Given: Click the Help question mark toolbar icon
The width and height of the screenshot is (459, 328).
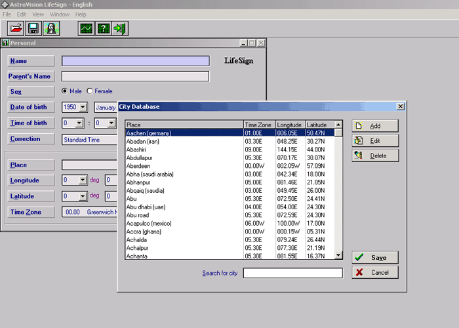Looking at the screenshot, I should pos(104,28).
